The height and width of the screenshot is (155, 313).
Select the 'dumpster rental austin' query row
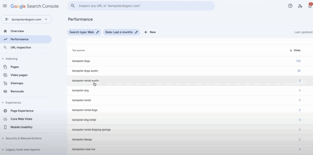[85, 81]
